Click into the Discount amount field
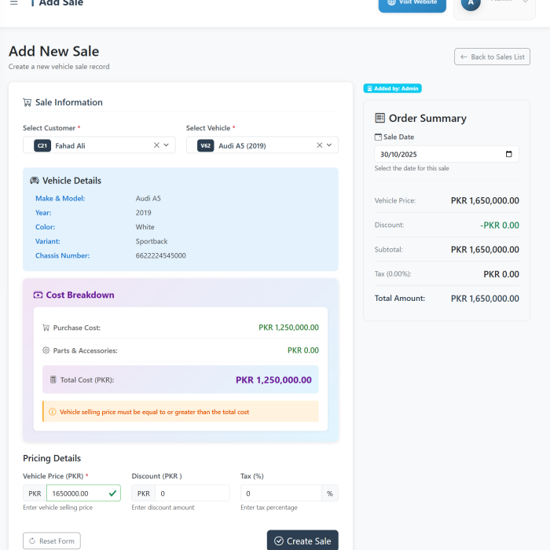 coord(192,493)
